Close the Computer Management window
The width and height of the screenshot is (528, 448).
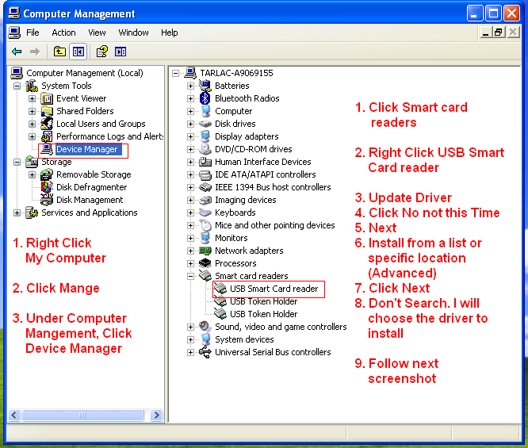pos(511,13)
